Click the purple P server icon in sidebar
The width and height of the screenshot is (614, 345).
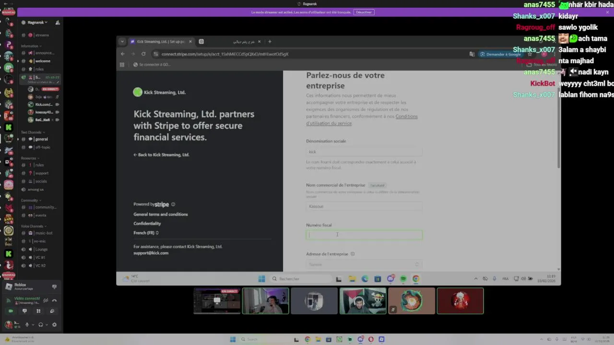[x=9, y=45]
